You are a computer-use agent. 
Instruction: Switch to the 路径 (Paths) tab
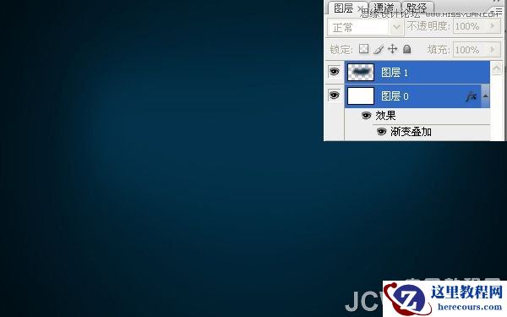click(417, 7)
